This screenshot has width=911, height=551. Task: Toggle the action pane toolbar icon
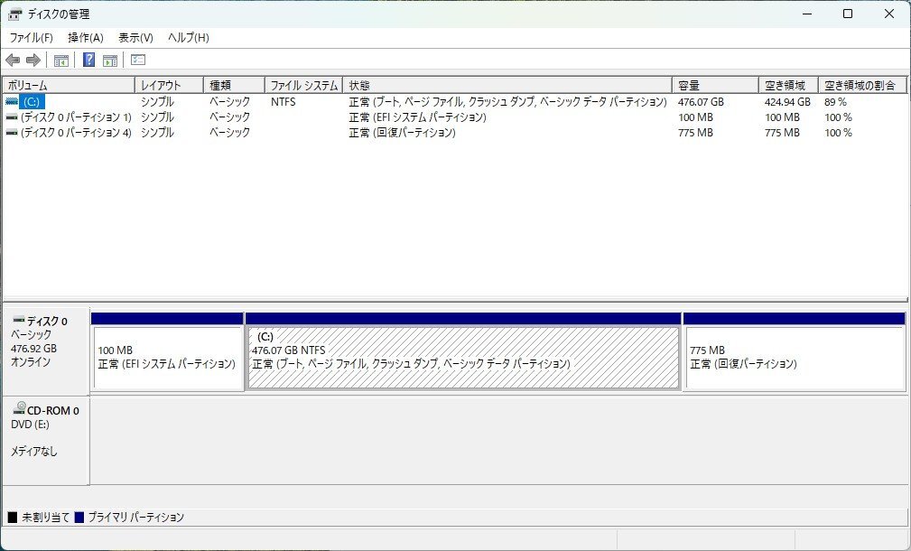(x=110, y=61)
